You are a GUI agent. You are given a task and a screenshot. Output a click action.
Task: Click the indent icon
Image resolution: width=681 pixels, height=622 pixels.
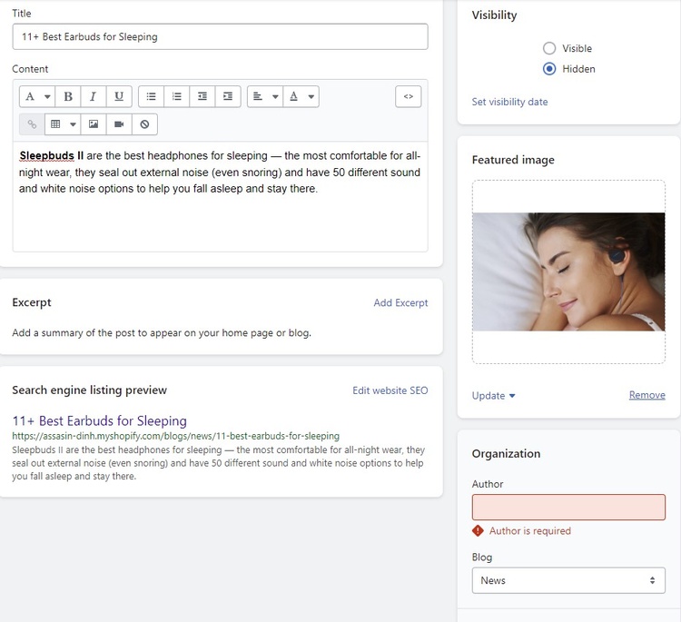pyautogui.click(x=227, y=96)
